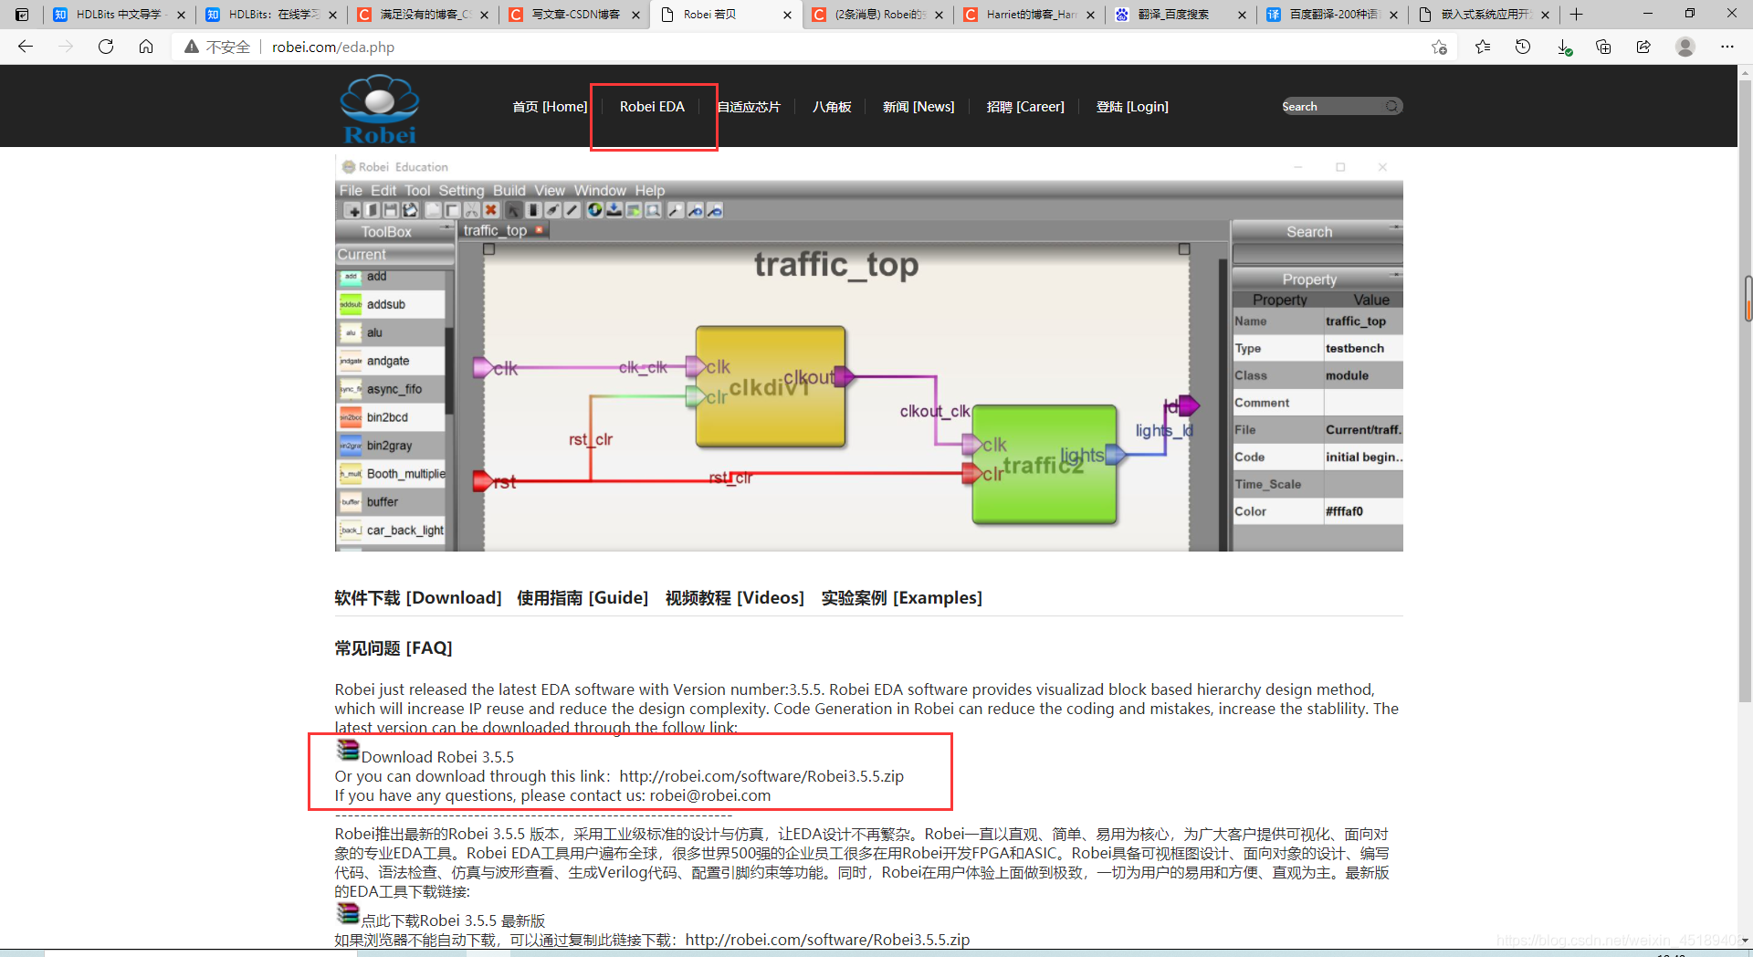
Task: Click the Download Robei 3.5.5 archive icon
Action: tap(347, 751)
